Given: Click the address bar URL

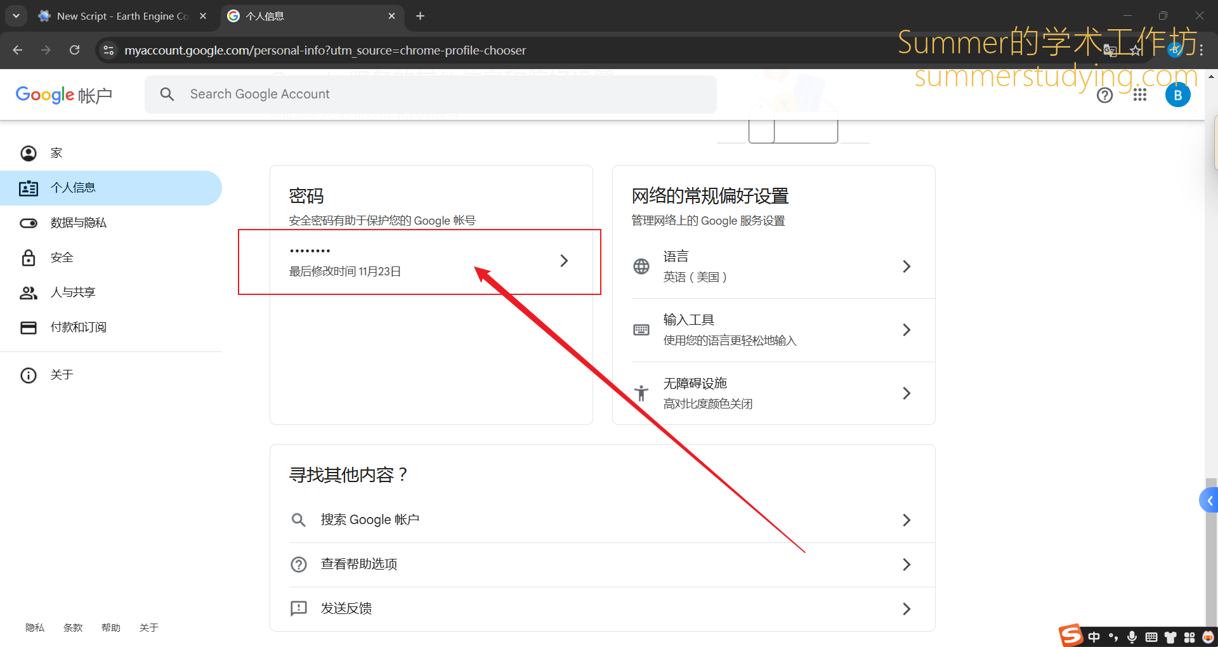Looking at the screenshot, I should 325,50.
